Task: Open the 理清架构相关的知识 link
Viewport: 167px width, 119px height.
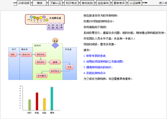Action: pyautogui.click(x=97, y=67)
